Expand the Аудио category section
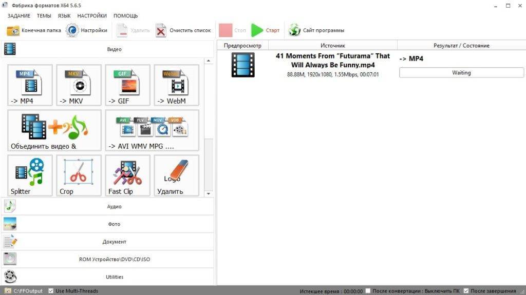 [114, 206]
